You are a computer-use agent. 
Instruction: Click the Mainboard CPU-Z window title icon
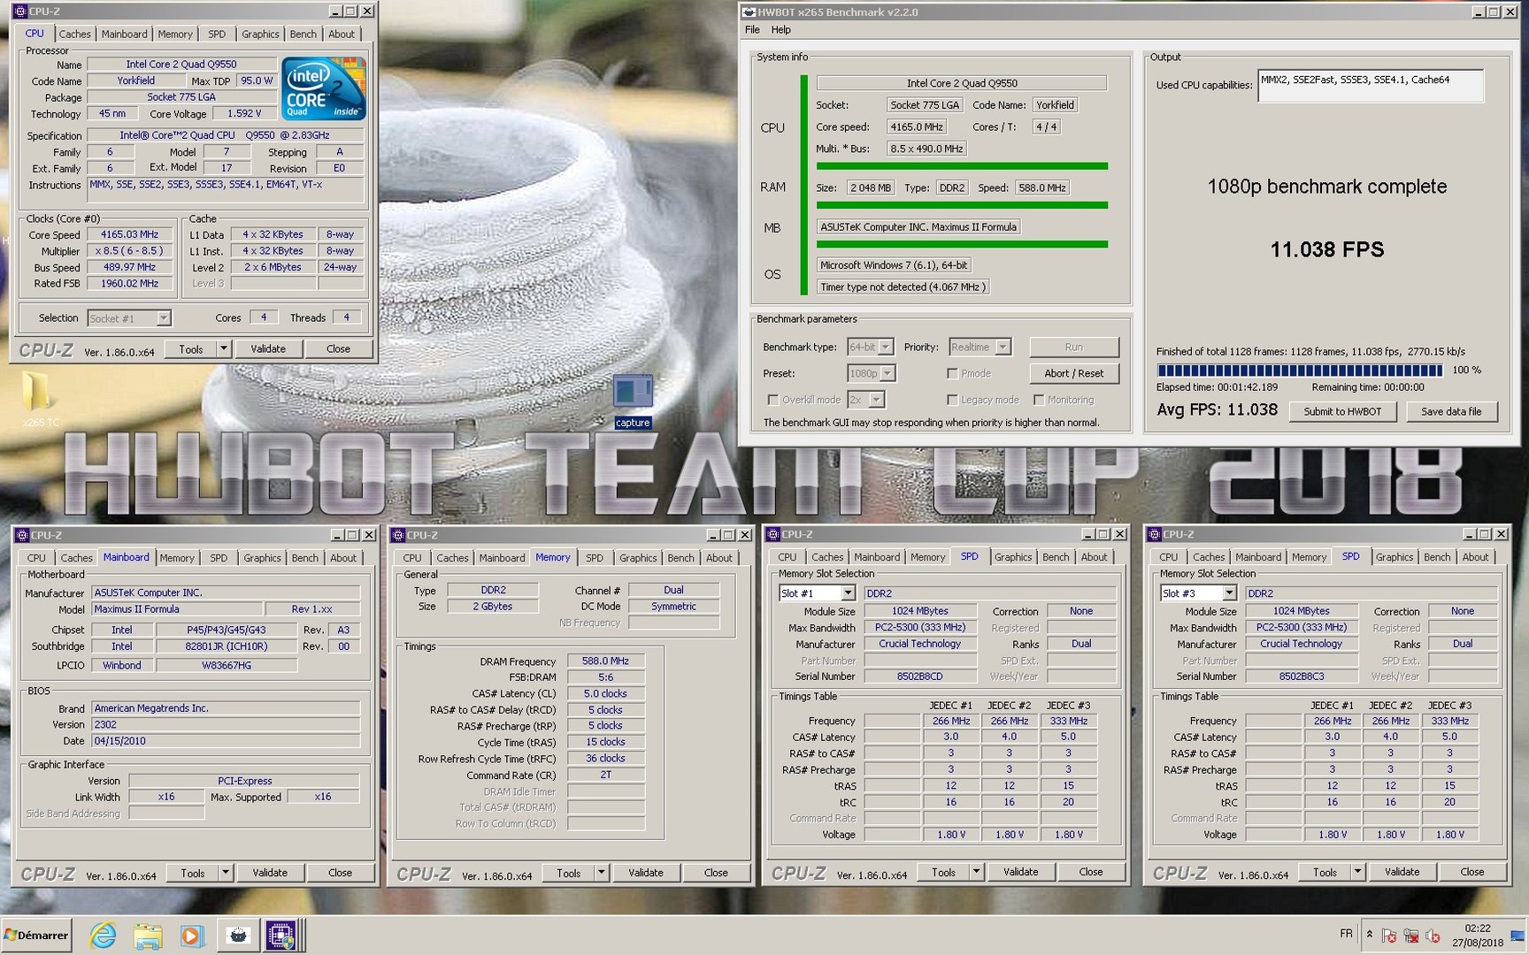pyautogui.click(x=22, y=535)
